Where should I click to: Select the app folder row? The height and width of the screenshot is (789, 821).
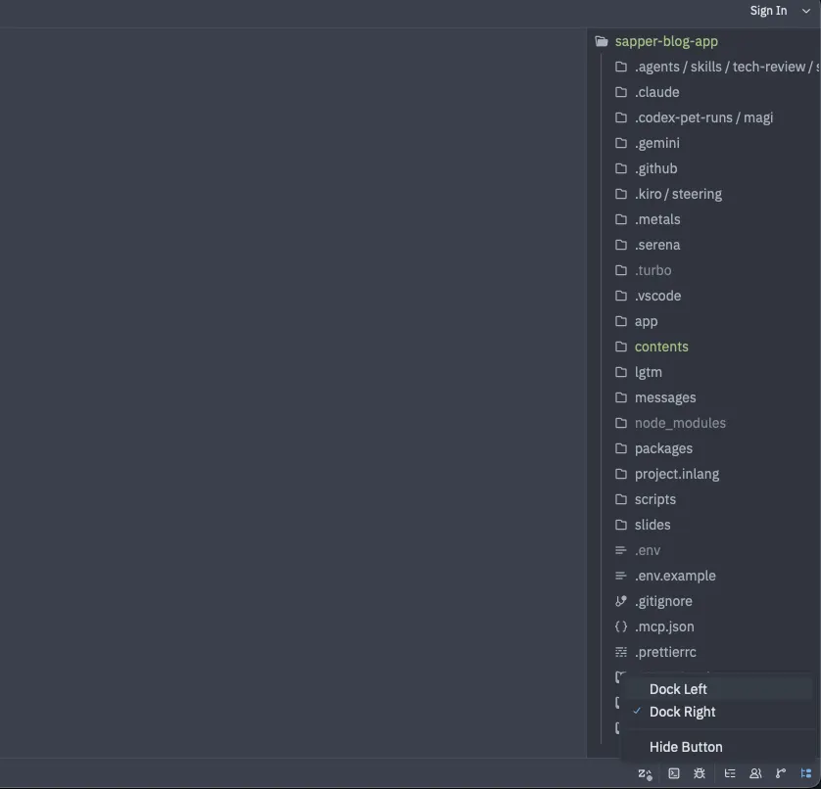click(703, 321)
